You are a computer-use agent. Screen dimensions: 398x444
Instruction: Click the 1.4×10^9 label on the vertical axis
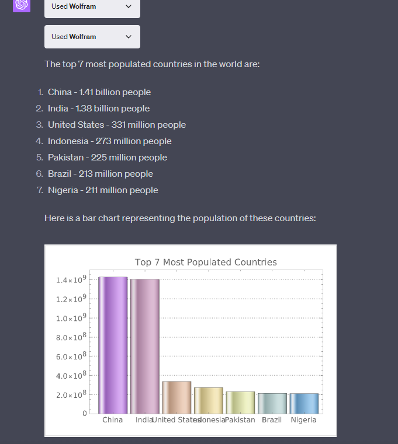[x=71, y=280]
